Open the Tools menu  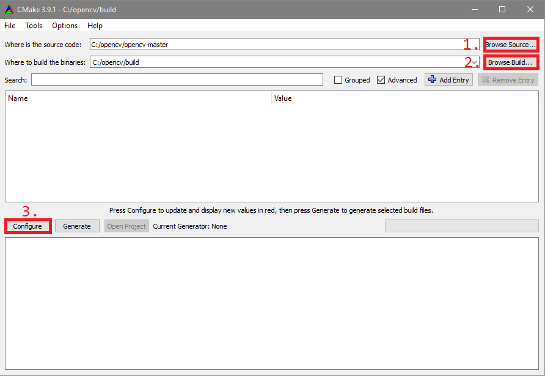click(34, 26)
